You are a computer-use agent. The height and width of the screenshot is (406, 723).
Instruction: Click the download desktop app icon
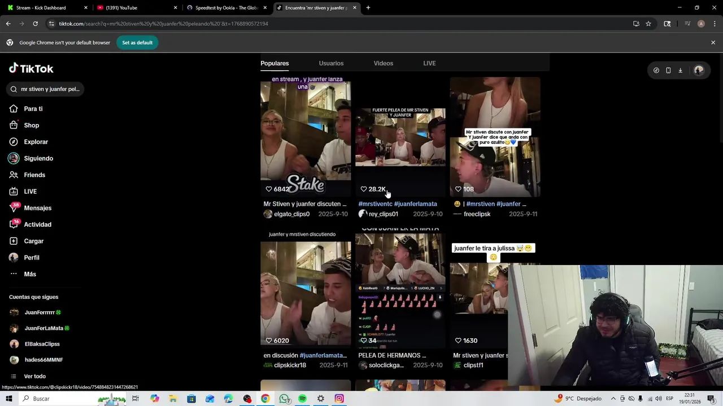tap(680, 70)
